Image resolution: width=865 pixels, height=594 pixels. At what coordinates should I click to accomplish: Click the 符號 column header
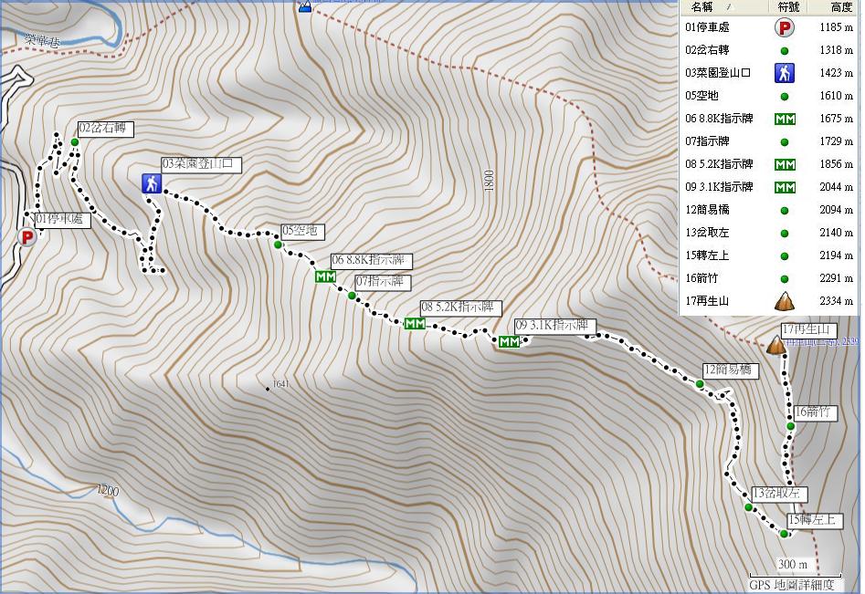[788, 6]
